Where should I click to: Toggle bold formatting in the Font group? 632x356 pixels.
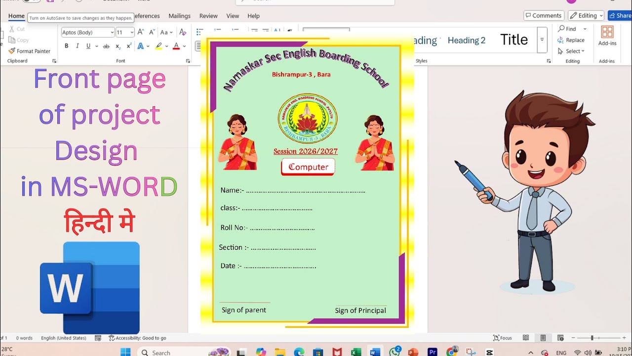(x=66, y=46)
